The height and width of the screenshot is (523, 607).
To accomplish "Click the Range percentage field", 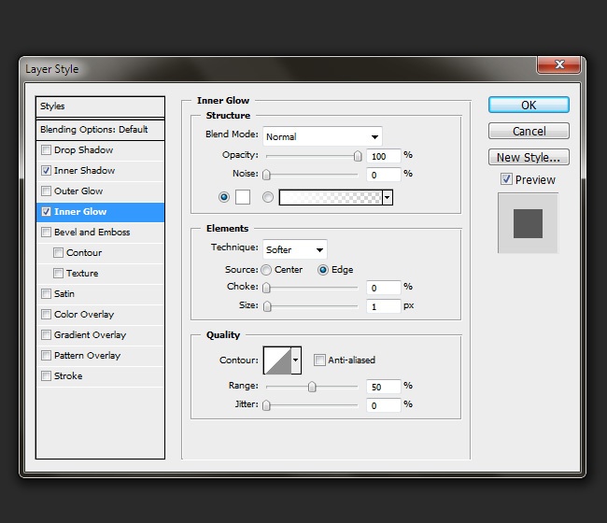I will click(383, 387).
